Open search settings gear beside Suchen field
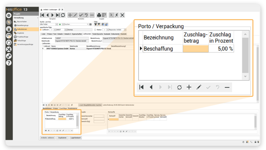Viewport: 266px width, 150px height. point(91,24)
